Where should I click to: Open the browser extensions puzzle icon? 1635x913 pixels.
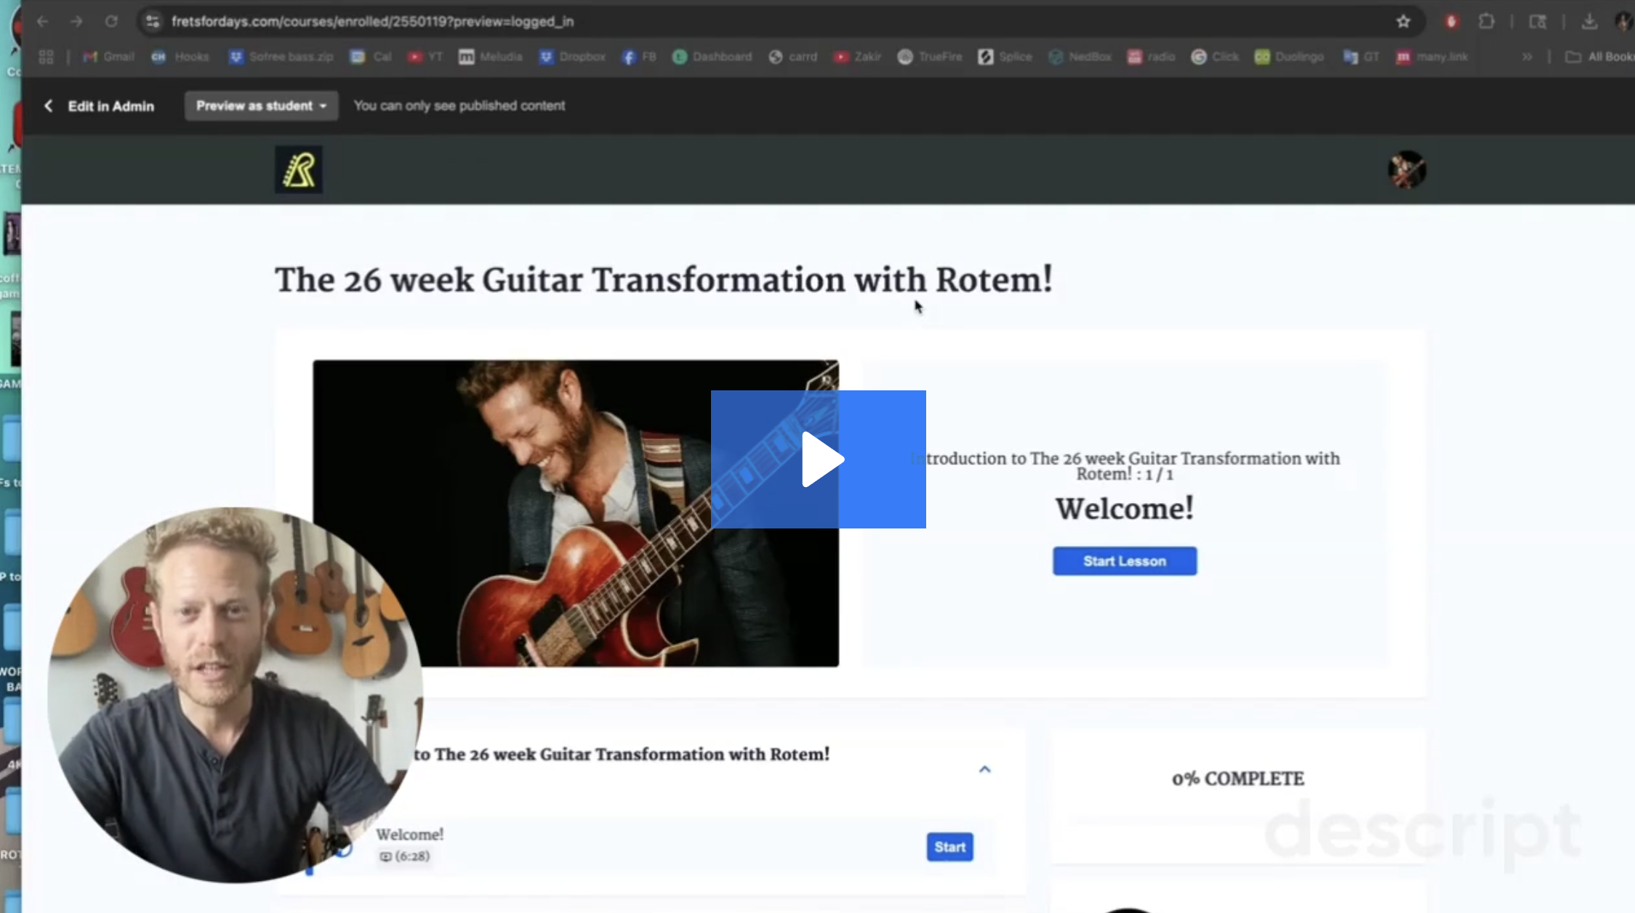click(1486, 22)
